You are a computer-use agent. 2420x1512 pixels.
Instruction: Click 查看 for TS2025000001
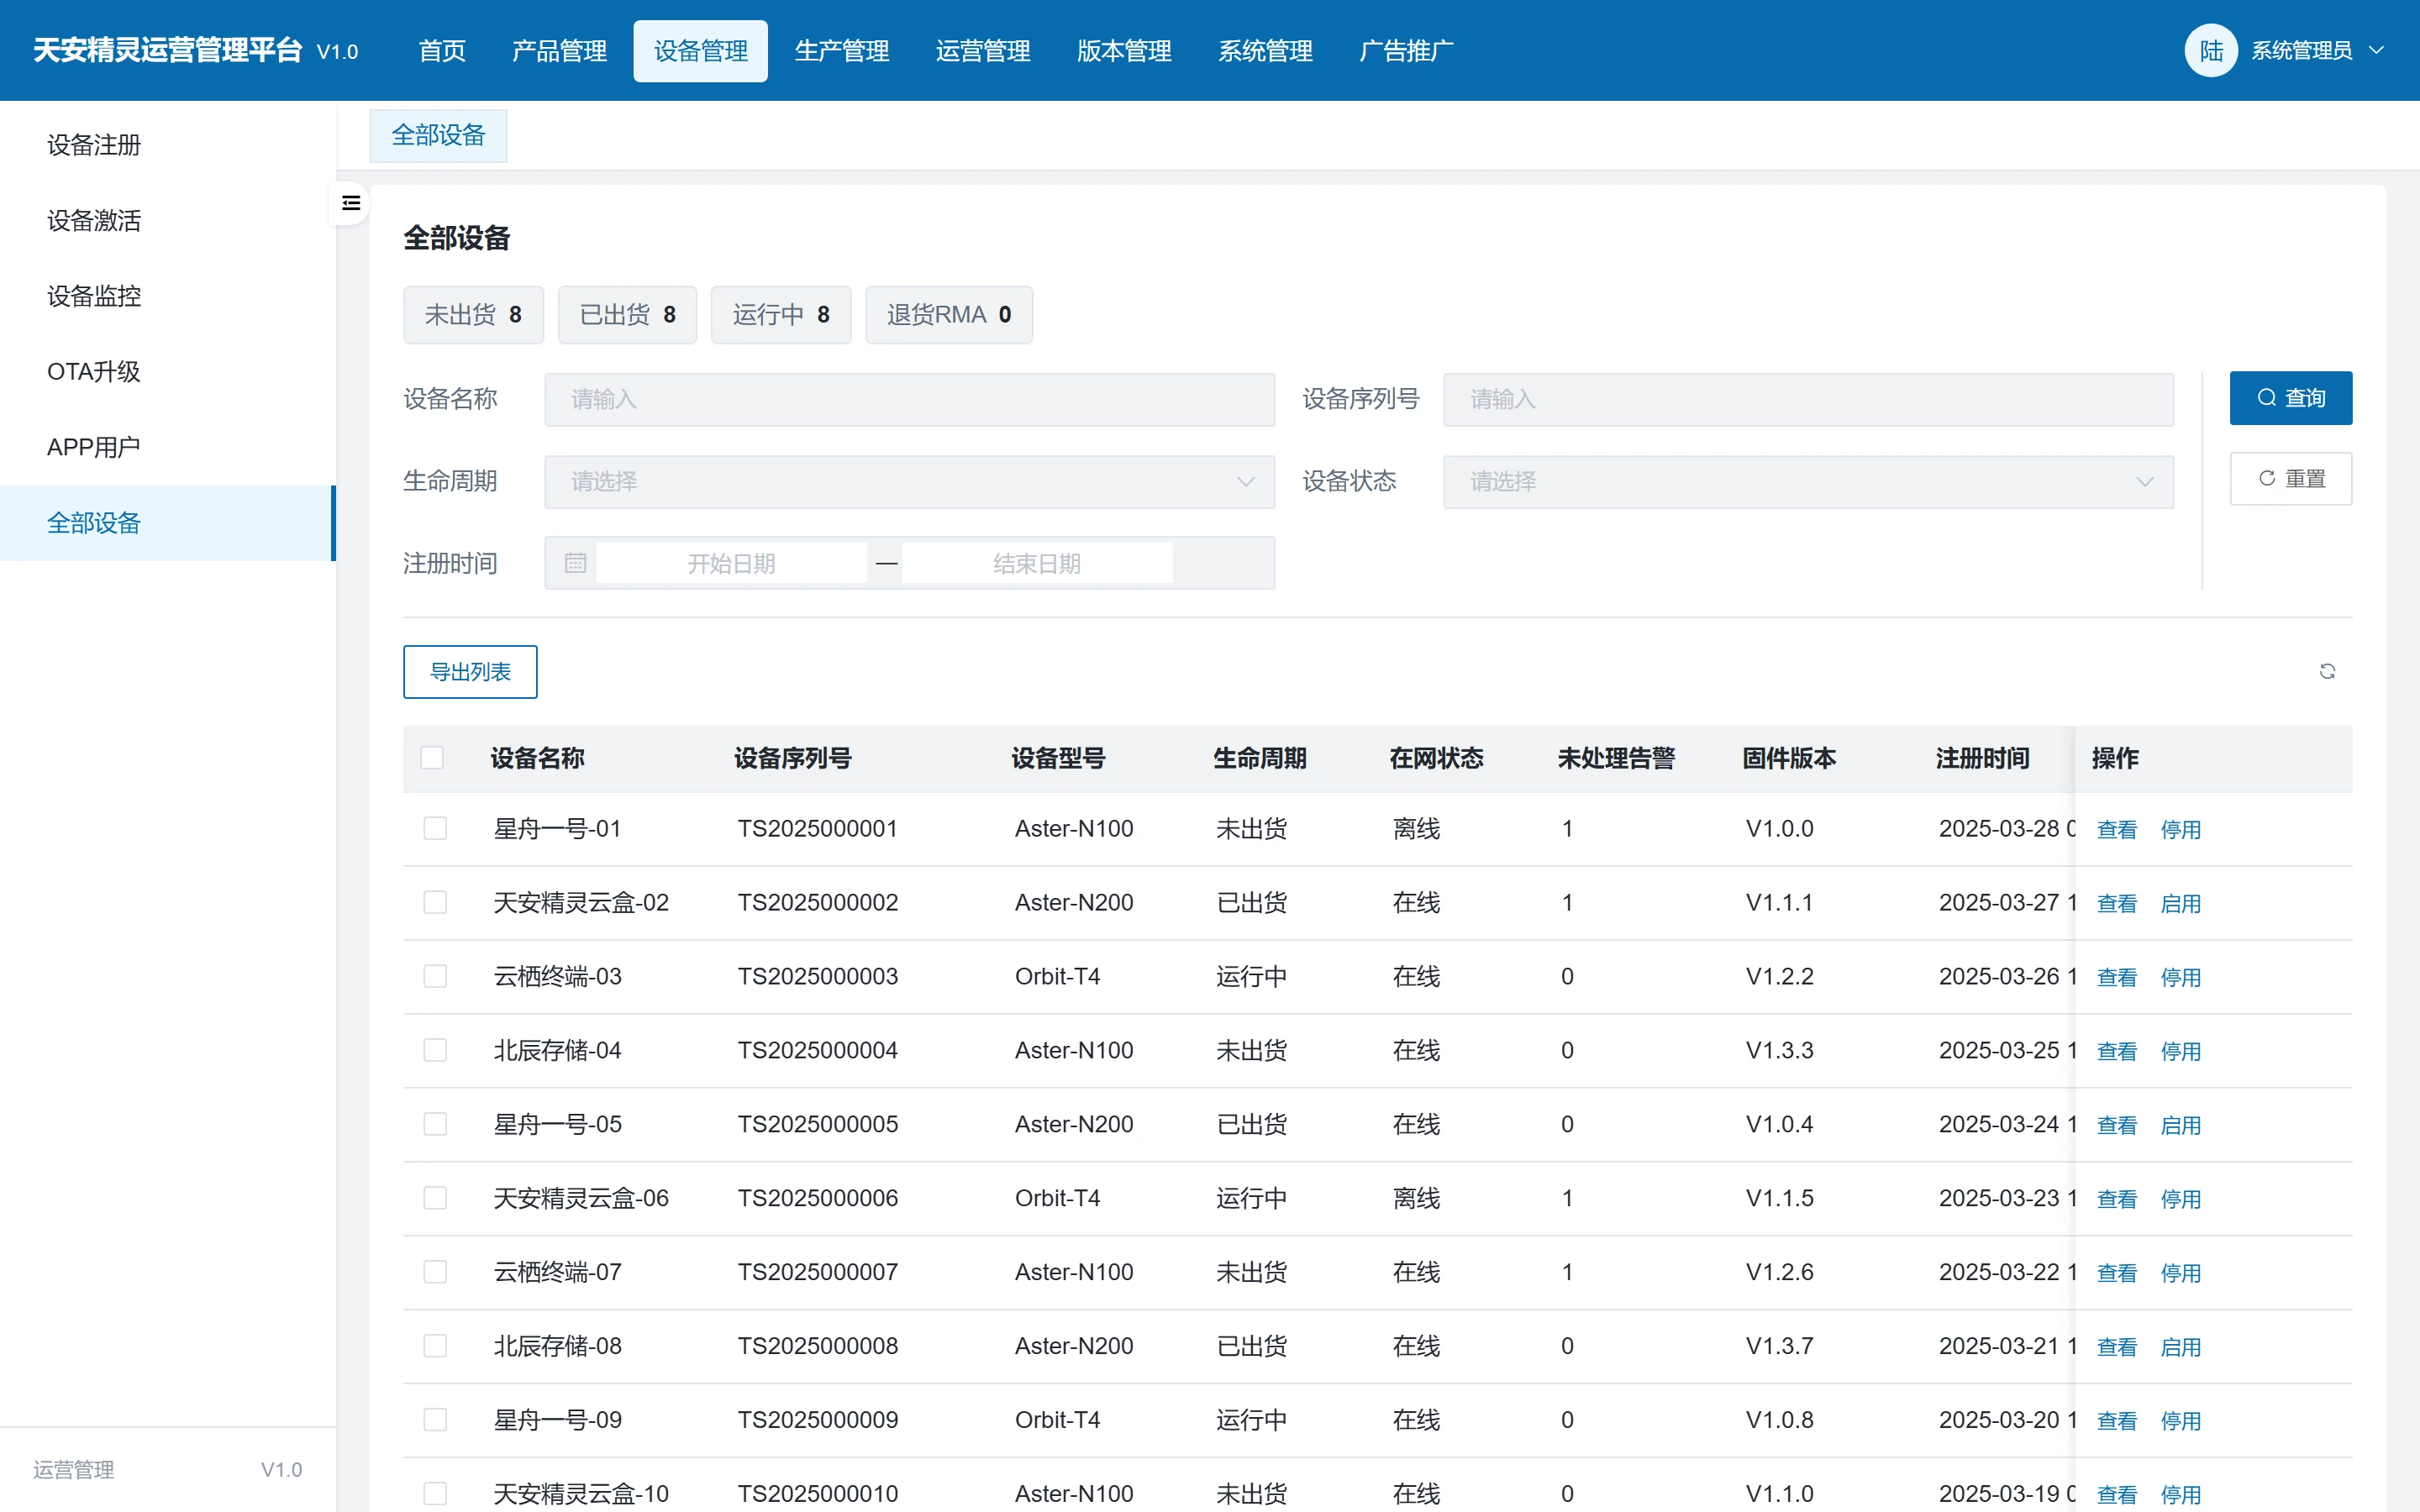point(2116,829)
